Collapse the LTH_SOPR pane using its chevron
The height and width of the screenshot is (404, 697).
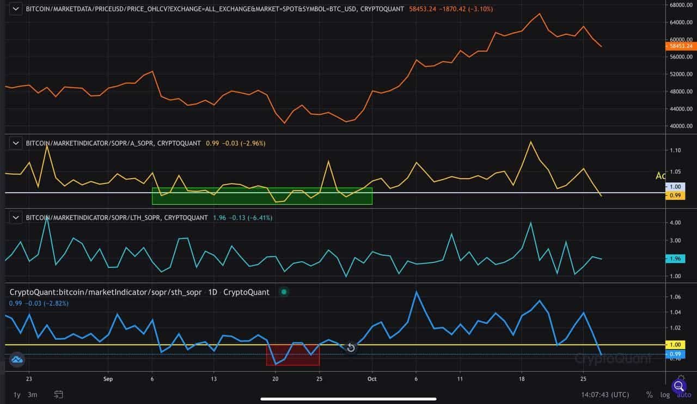pos(15,217)
